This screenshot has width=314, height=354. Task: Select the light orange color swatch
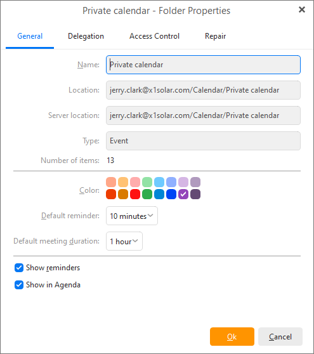click(123, 182)
